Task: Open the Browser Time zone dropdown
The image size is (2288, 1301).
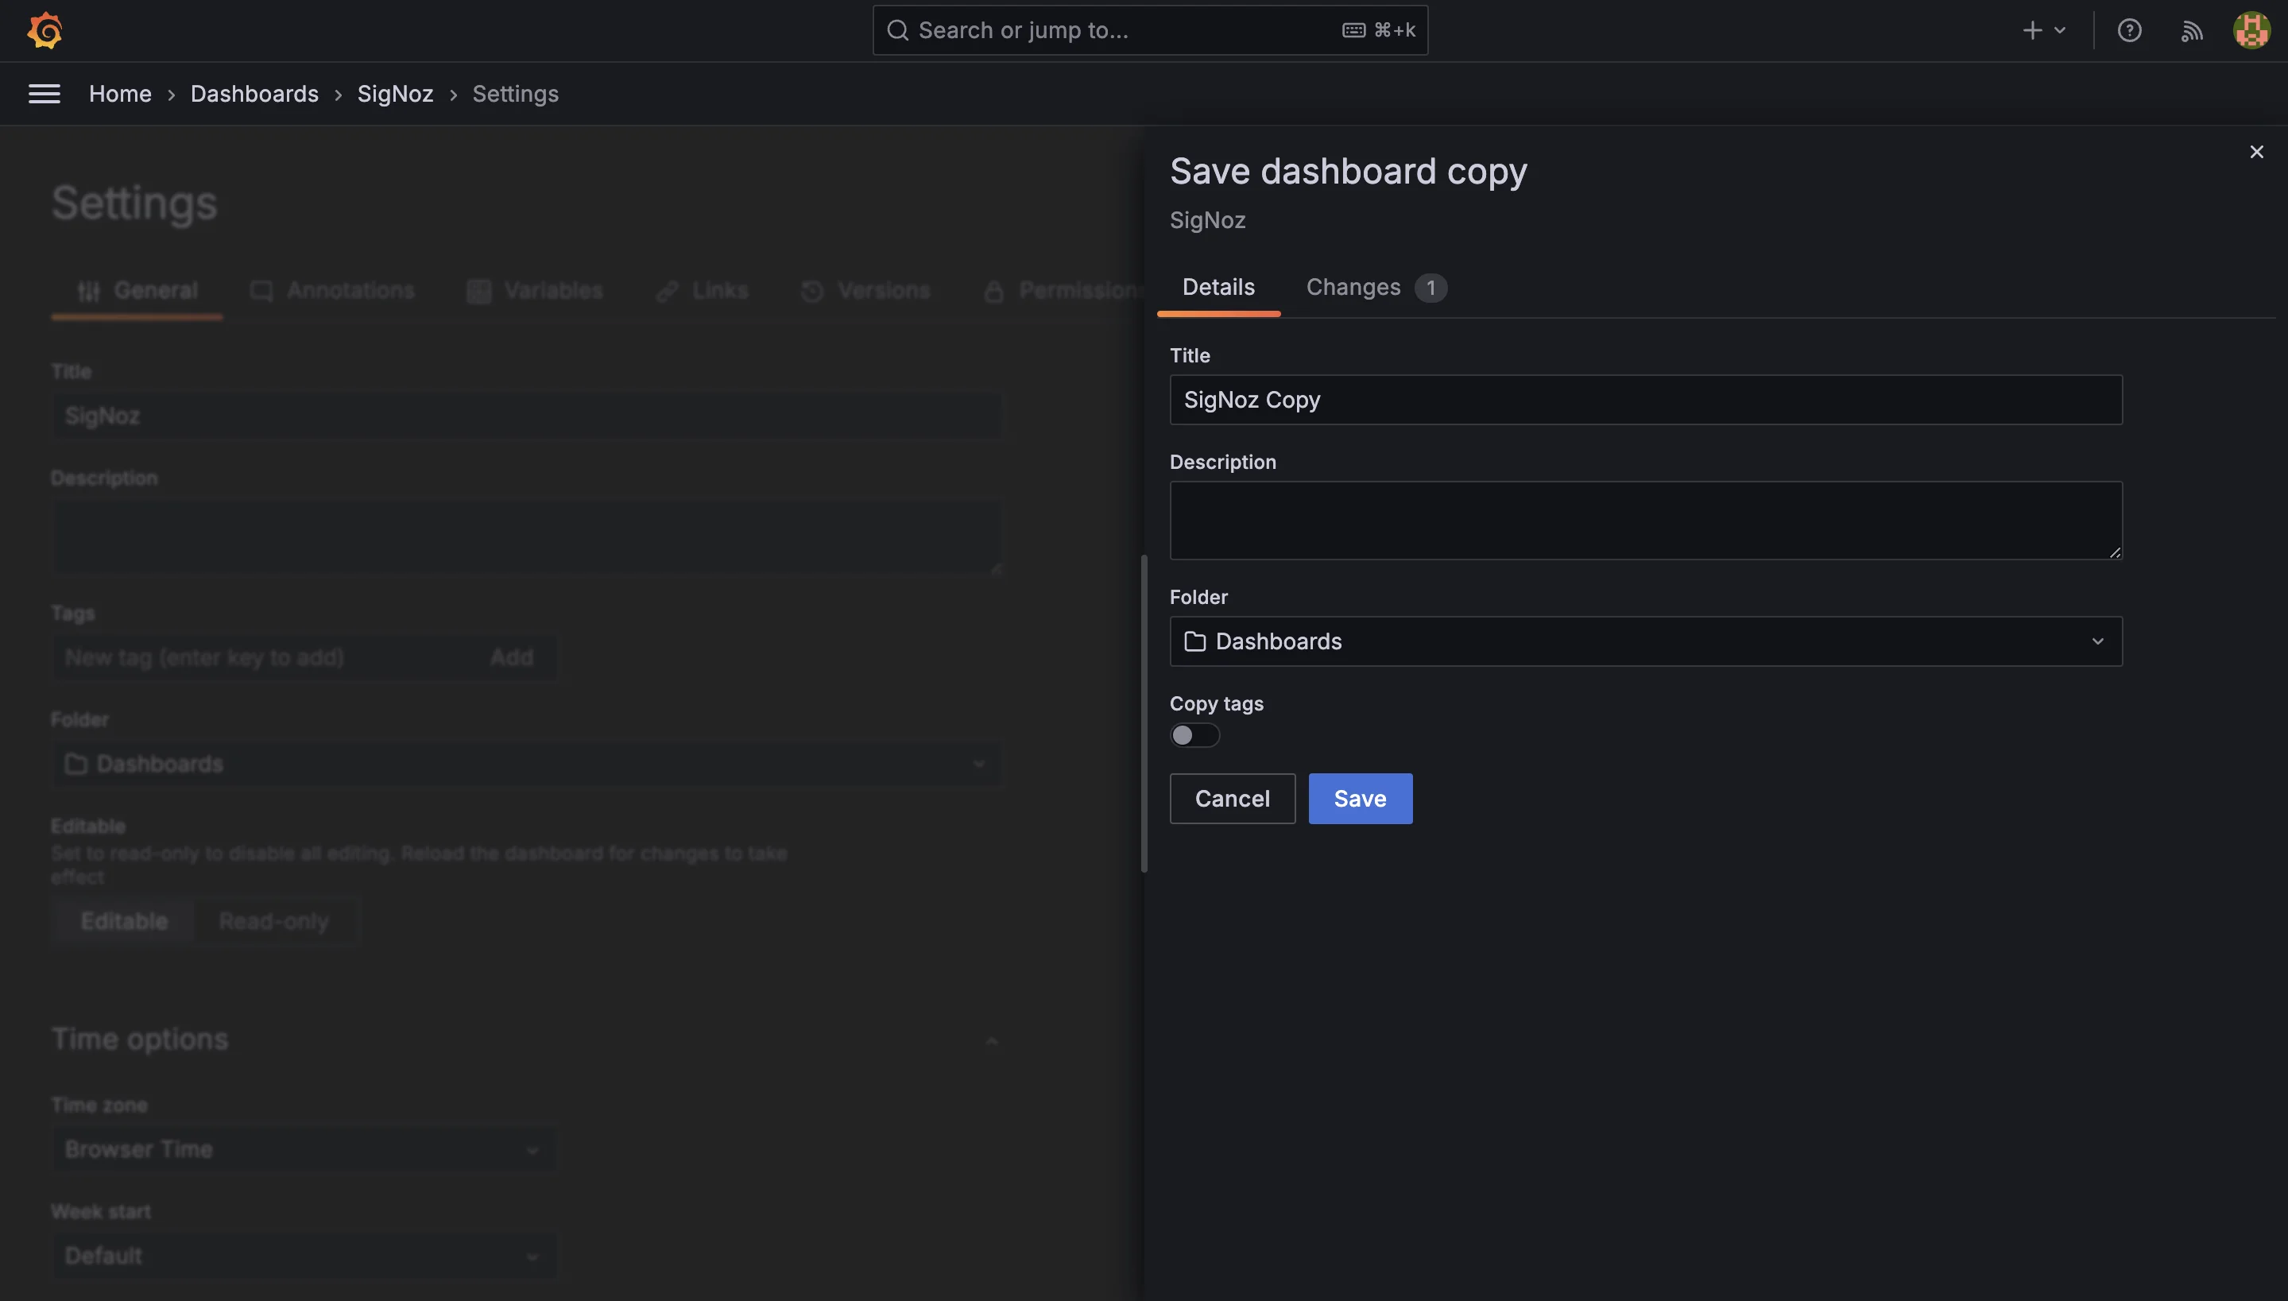Action: click(303, 1149)
